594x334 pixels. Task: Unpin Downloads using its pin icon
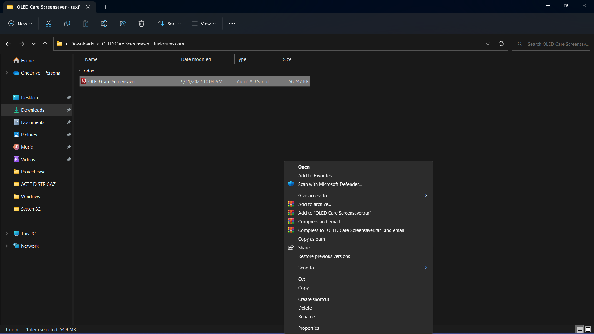coord(69,110)
